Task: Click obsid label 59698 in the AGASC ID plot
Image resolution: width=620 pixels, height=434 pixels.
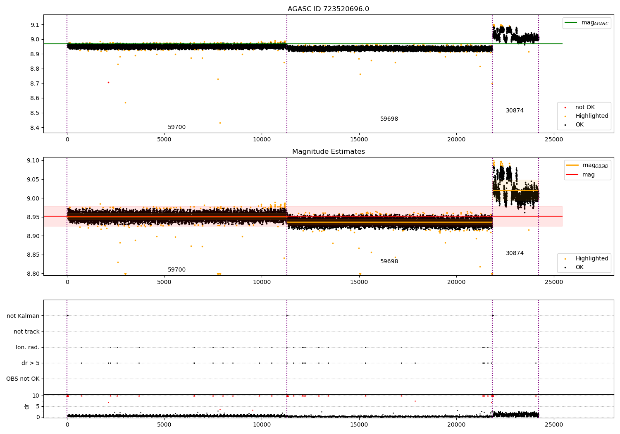Action: pos(389,119)
